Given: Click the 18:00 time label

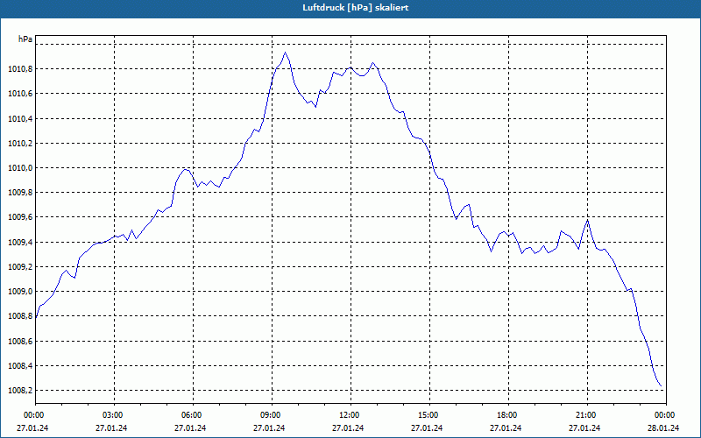Looking at the screenshot, I should coord(508,415).
